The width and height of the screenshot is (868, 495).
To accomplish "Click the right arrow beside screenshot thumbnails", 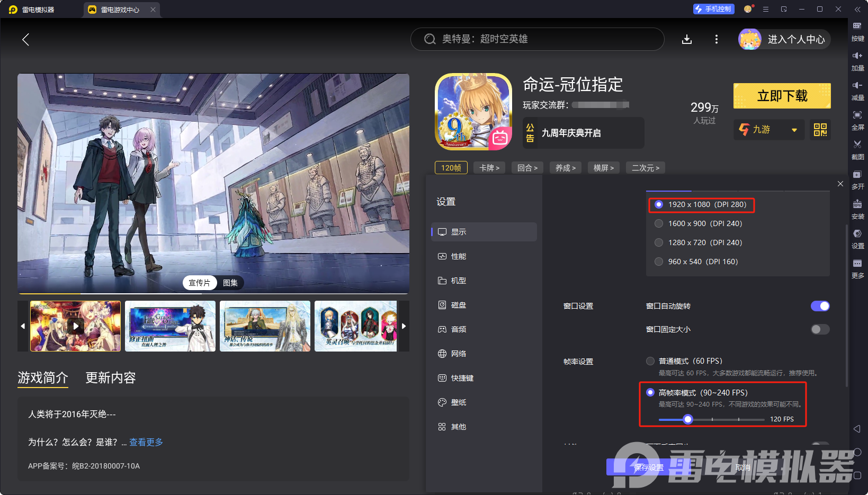I will click(404, 326).
